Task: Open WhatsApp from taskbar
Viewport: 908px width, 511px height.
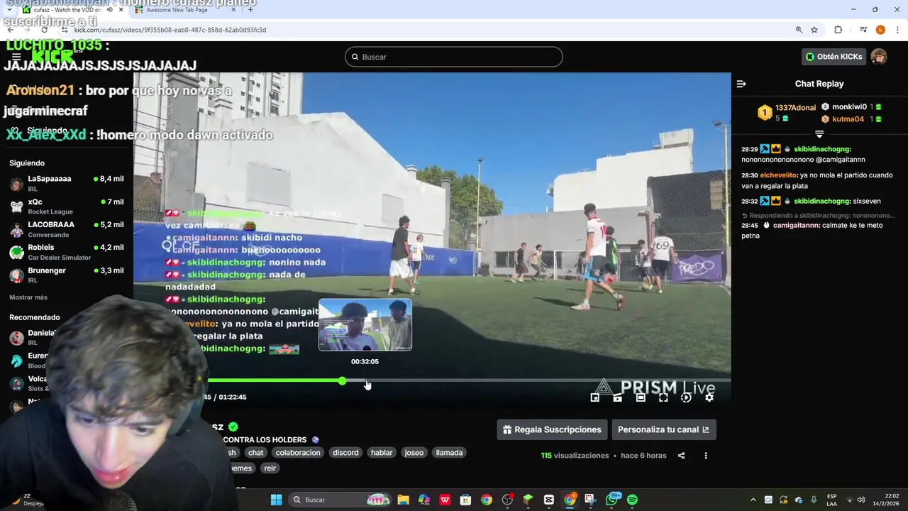Action: pos(611,500)
